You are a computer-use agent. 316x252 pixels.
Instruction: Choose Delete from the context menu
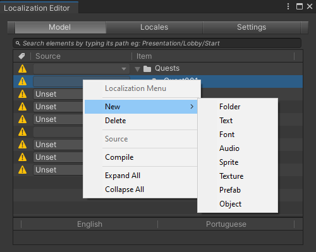(x=141, y=121)
